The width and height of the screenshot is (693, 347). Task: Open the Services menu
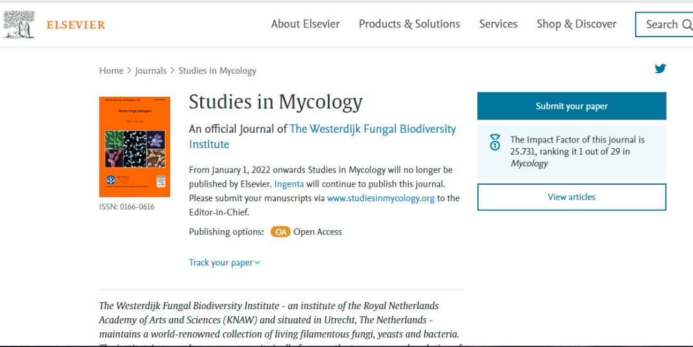(498, 24)
